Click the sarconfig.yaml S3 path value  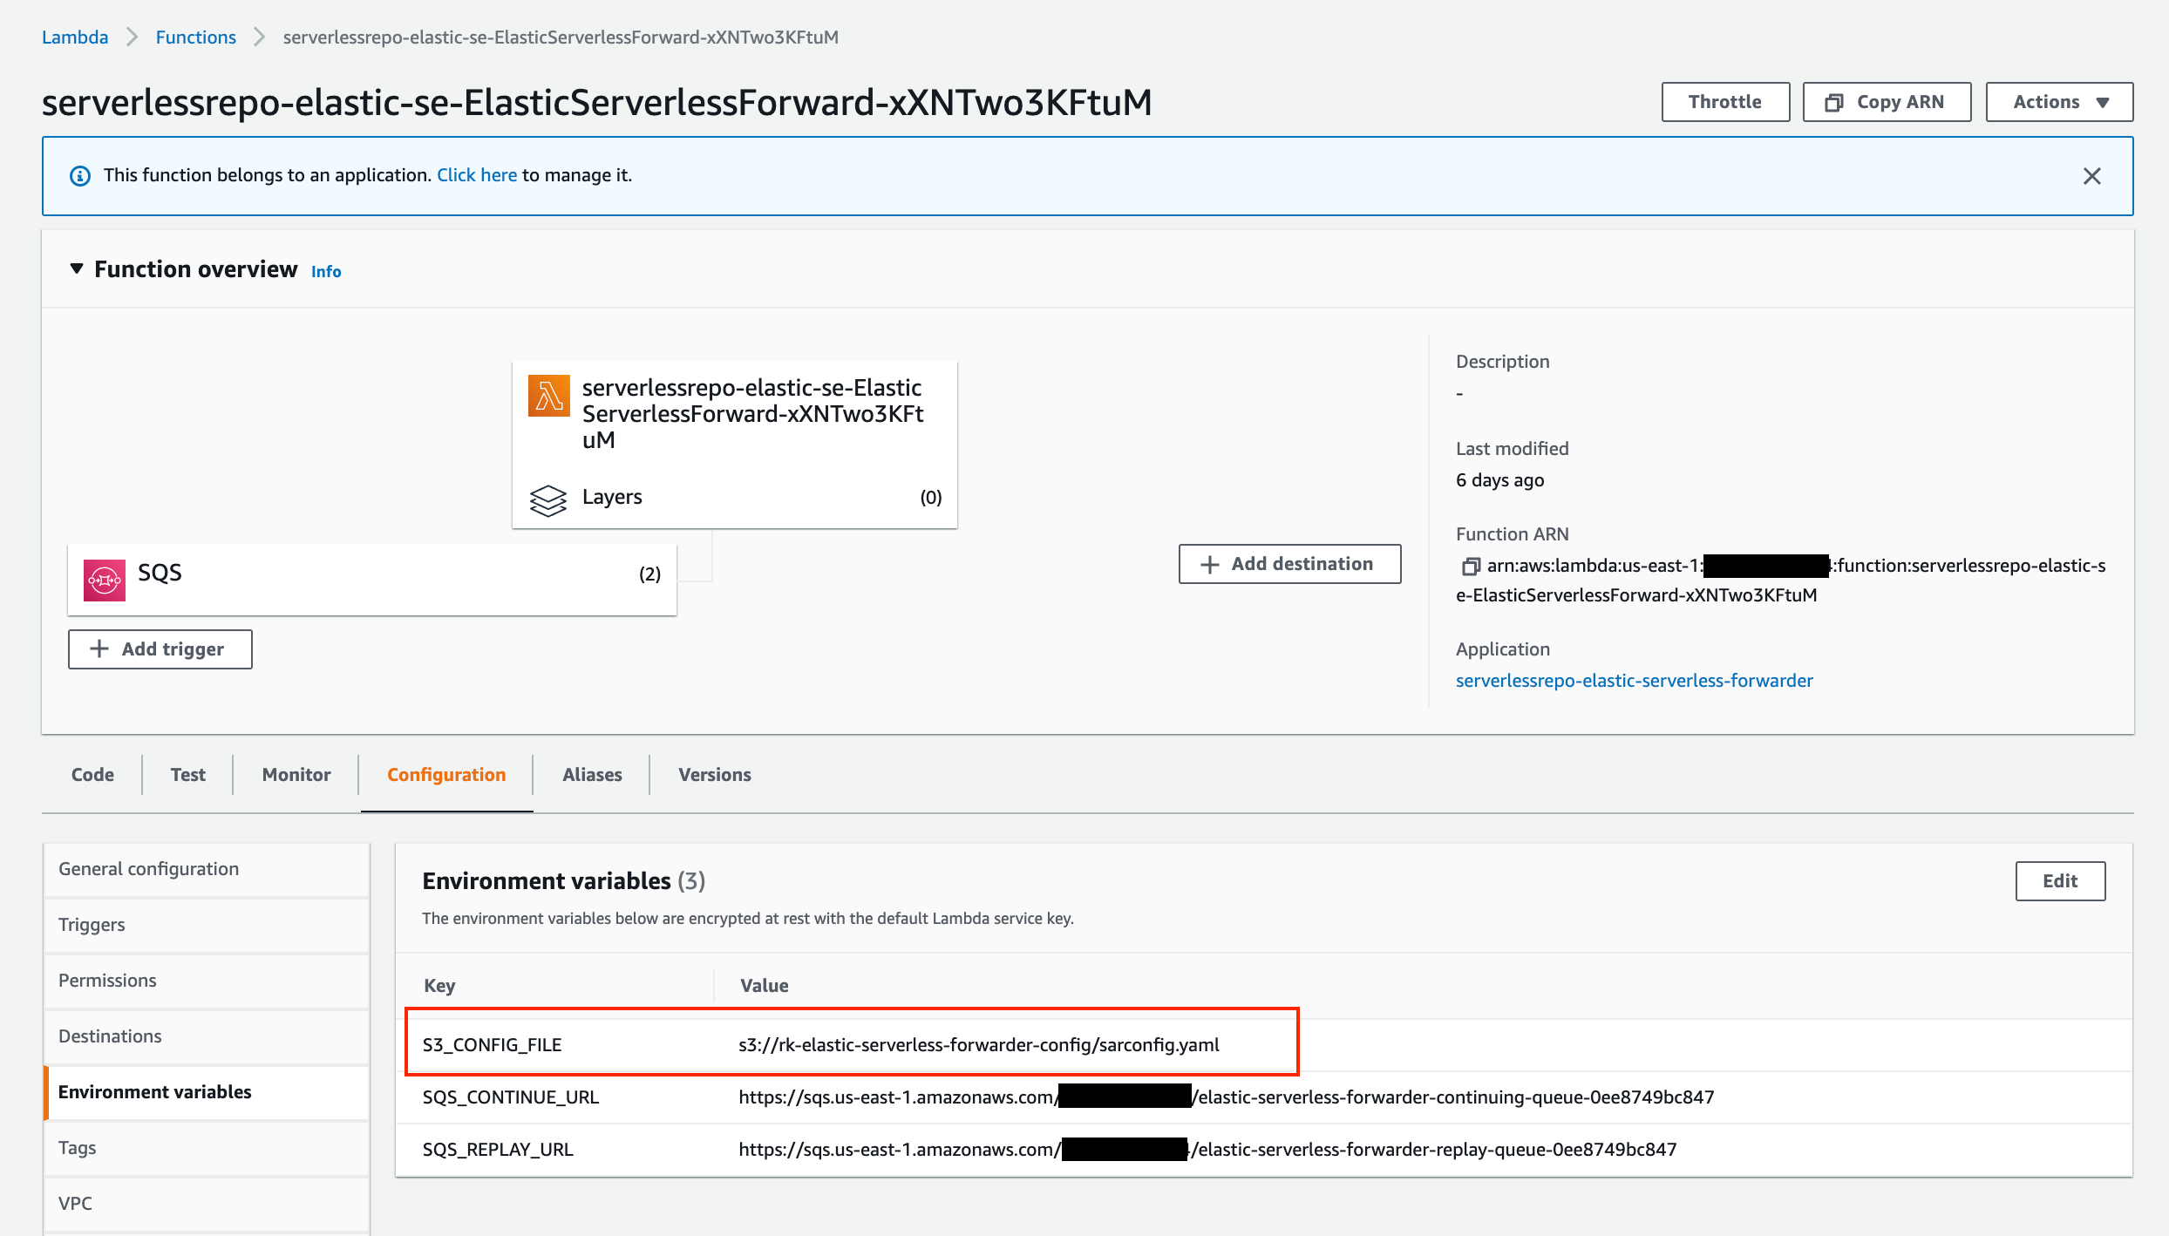979,1045
